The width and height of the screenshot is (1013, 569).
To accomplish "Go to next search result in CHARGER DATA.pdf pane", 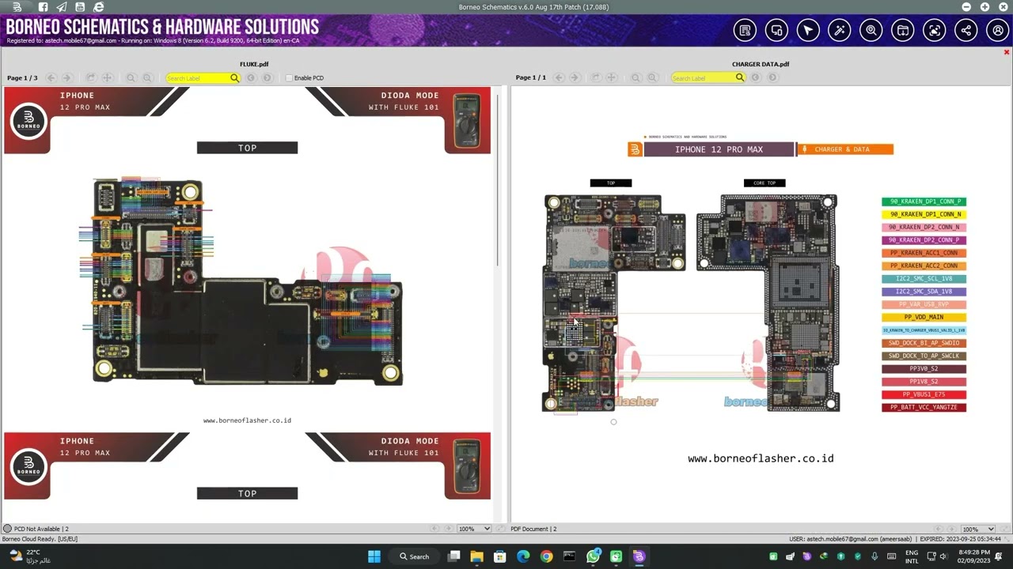I will pos(772,77).
